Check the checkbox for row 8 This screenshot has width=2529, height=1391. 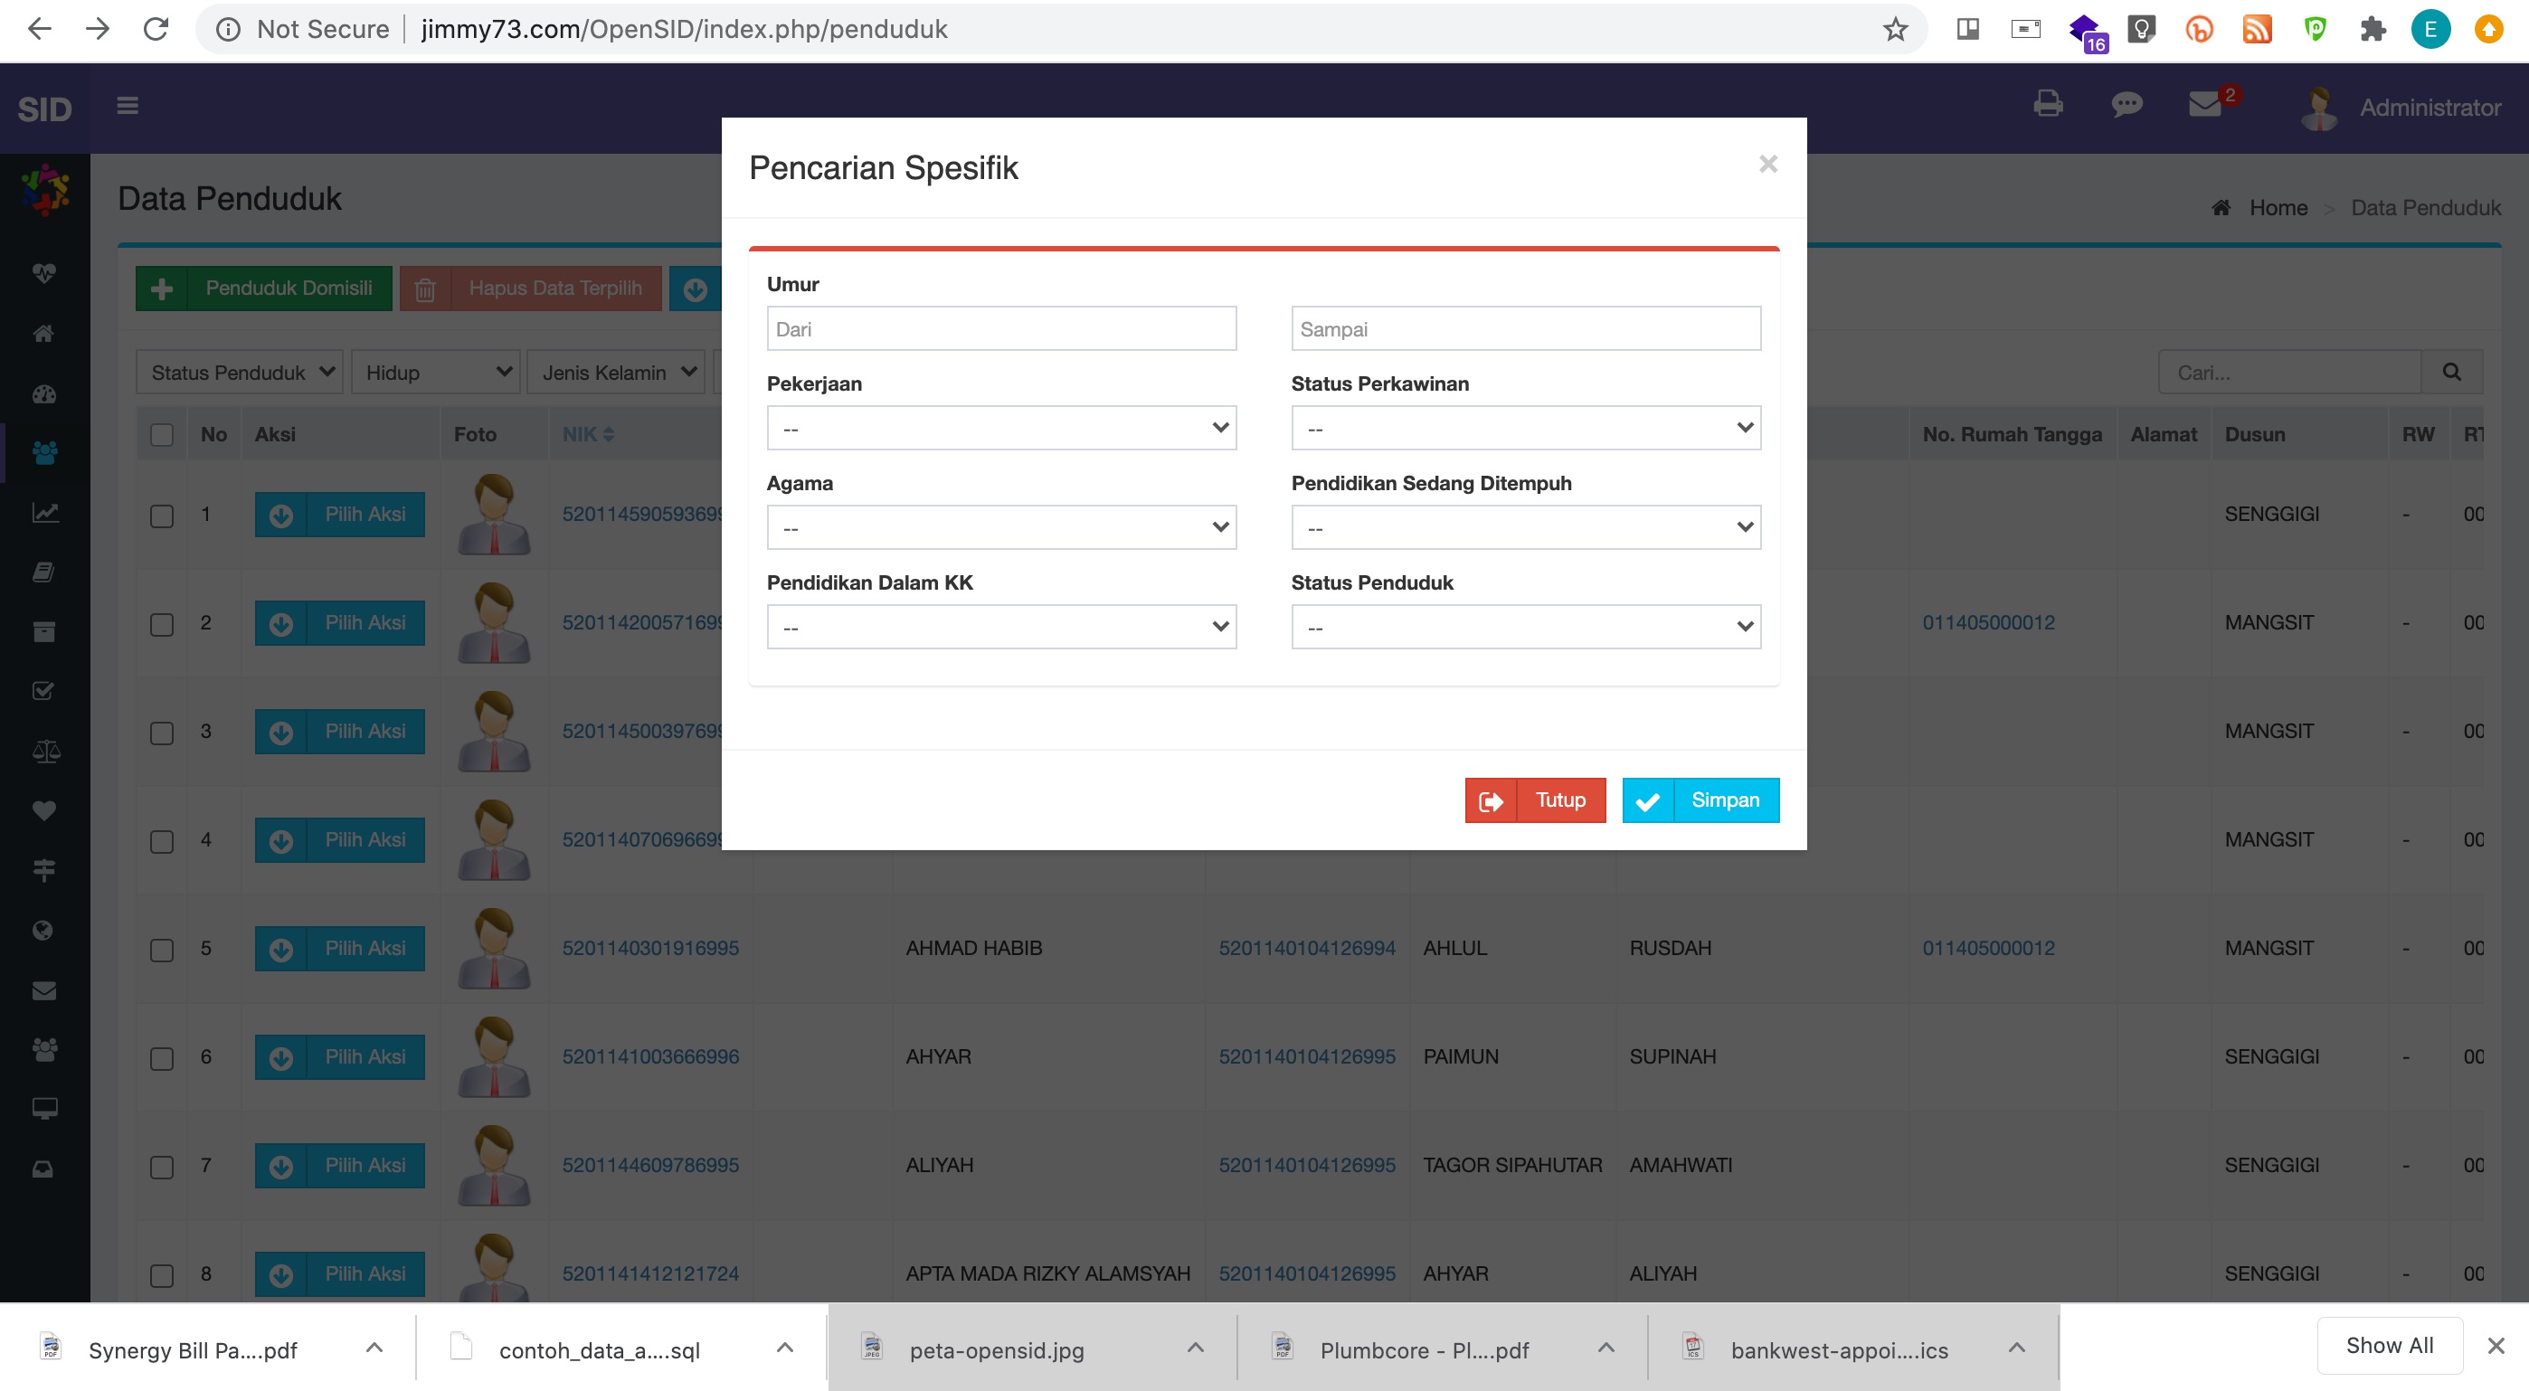pyautogui.click(x=162, y=1276)
